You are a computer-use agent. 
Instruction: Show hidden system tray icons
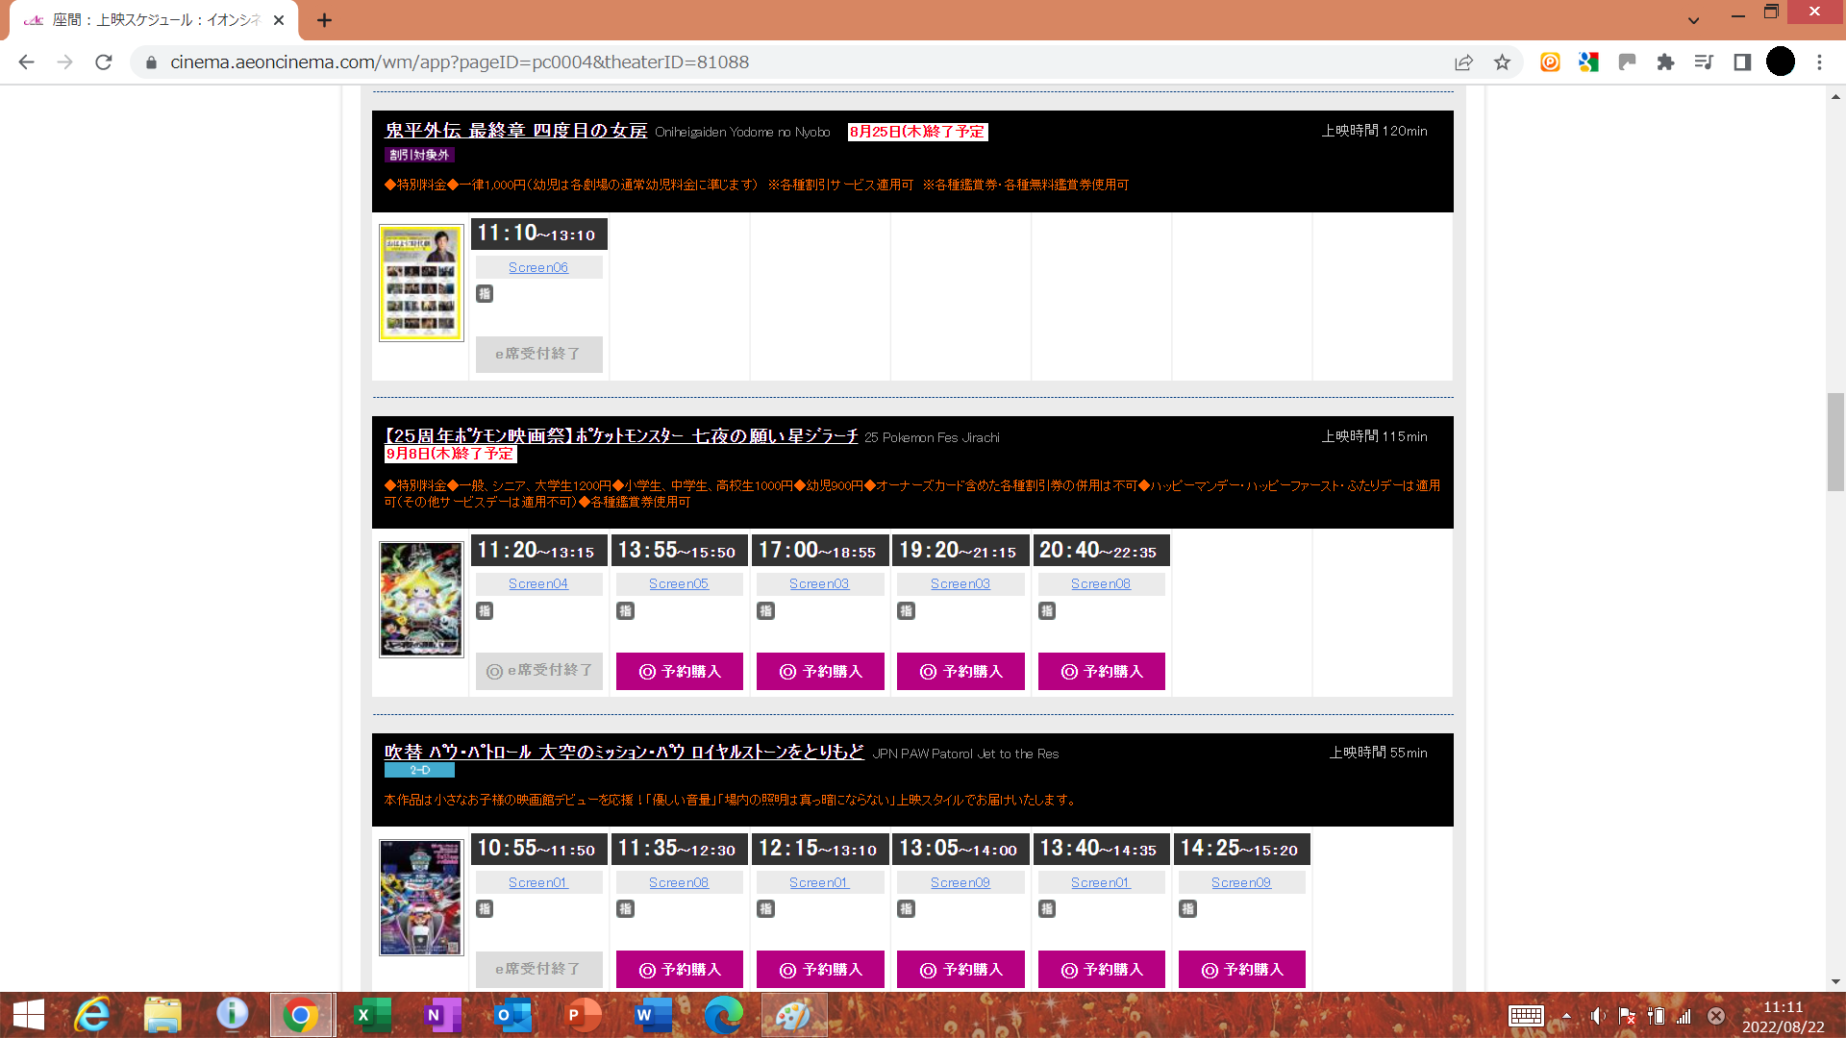click(x=1566, y=1016)
